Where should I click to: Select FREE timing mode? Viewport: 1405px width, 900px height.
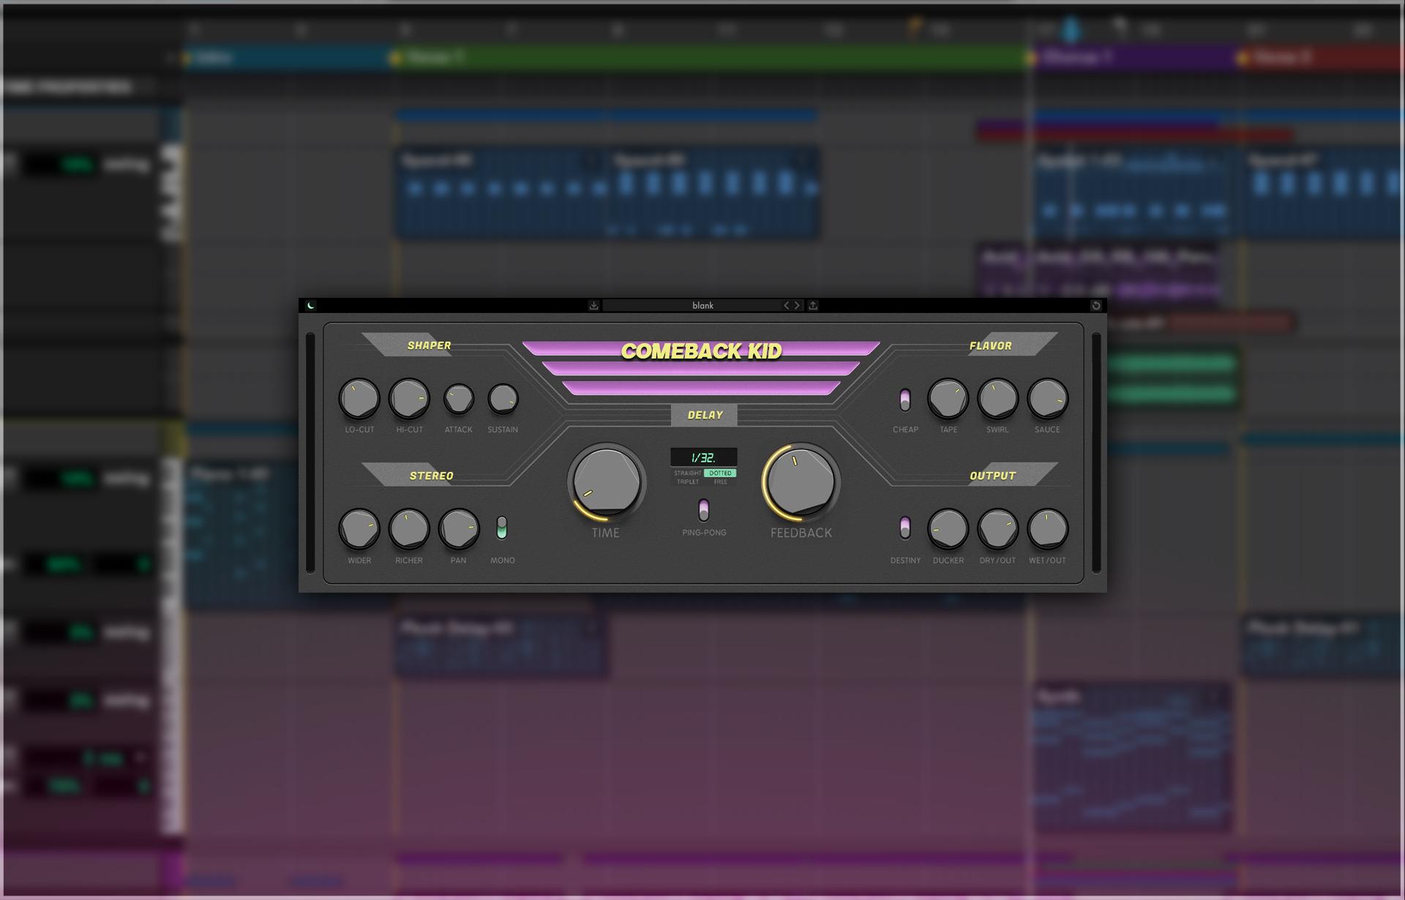pos(721,481)
